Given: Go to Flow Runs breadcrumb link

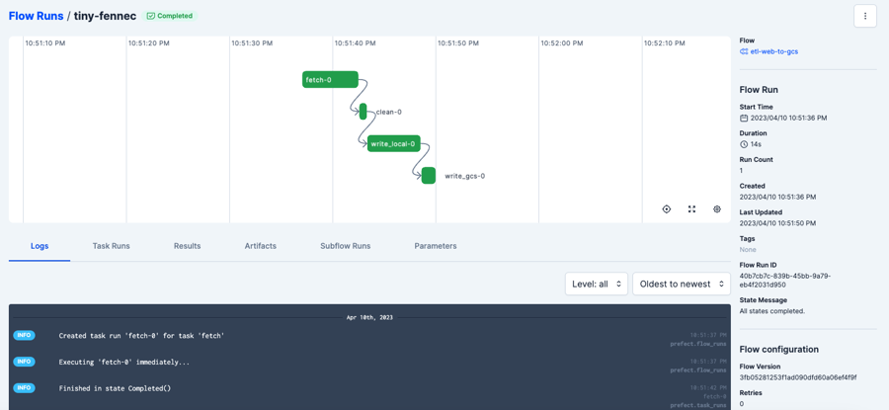Looking at the screenshot, I should [36, 16].
